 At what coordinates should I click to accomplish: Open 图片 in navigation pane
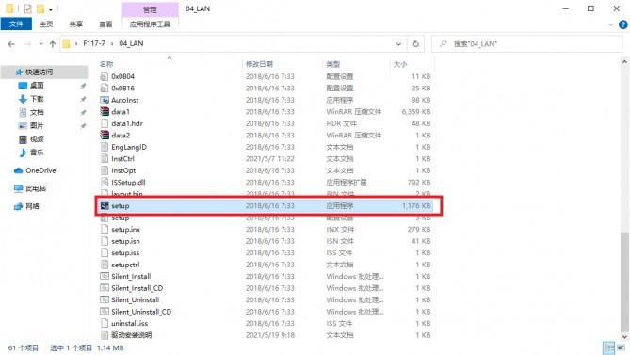[x=37, y=125]
